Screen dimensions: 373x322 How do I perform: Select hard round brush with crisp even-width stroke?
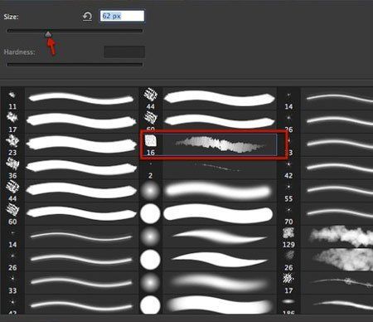(208, 214)
